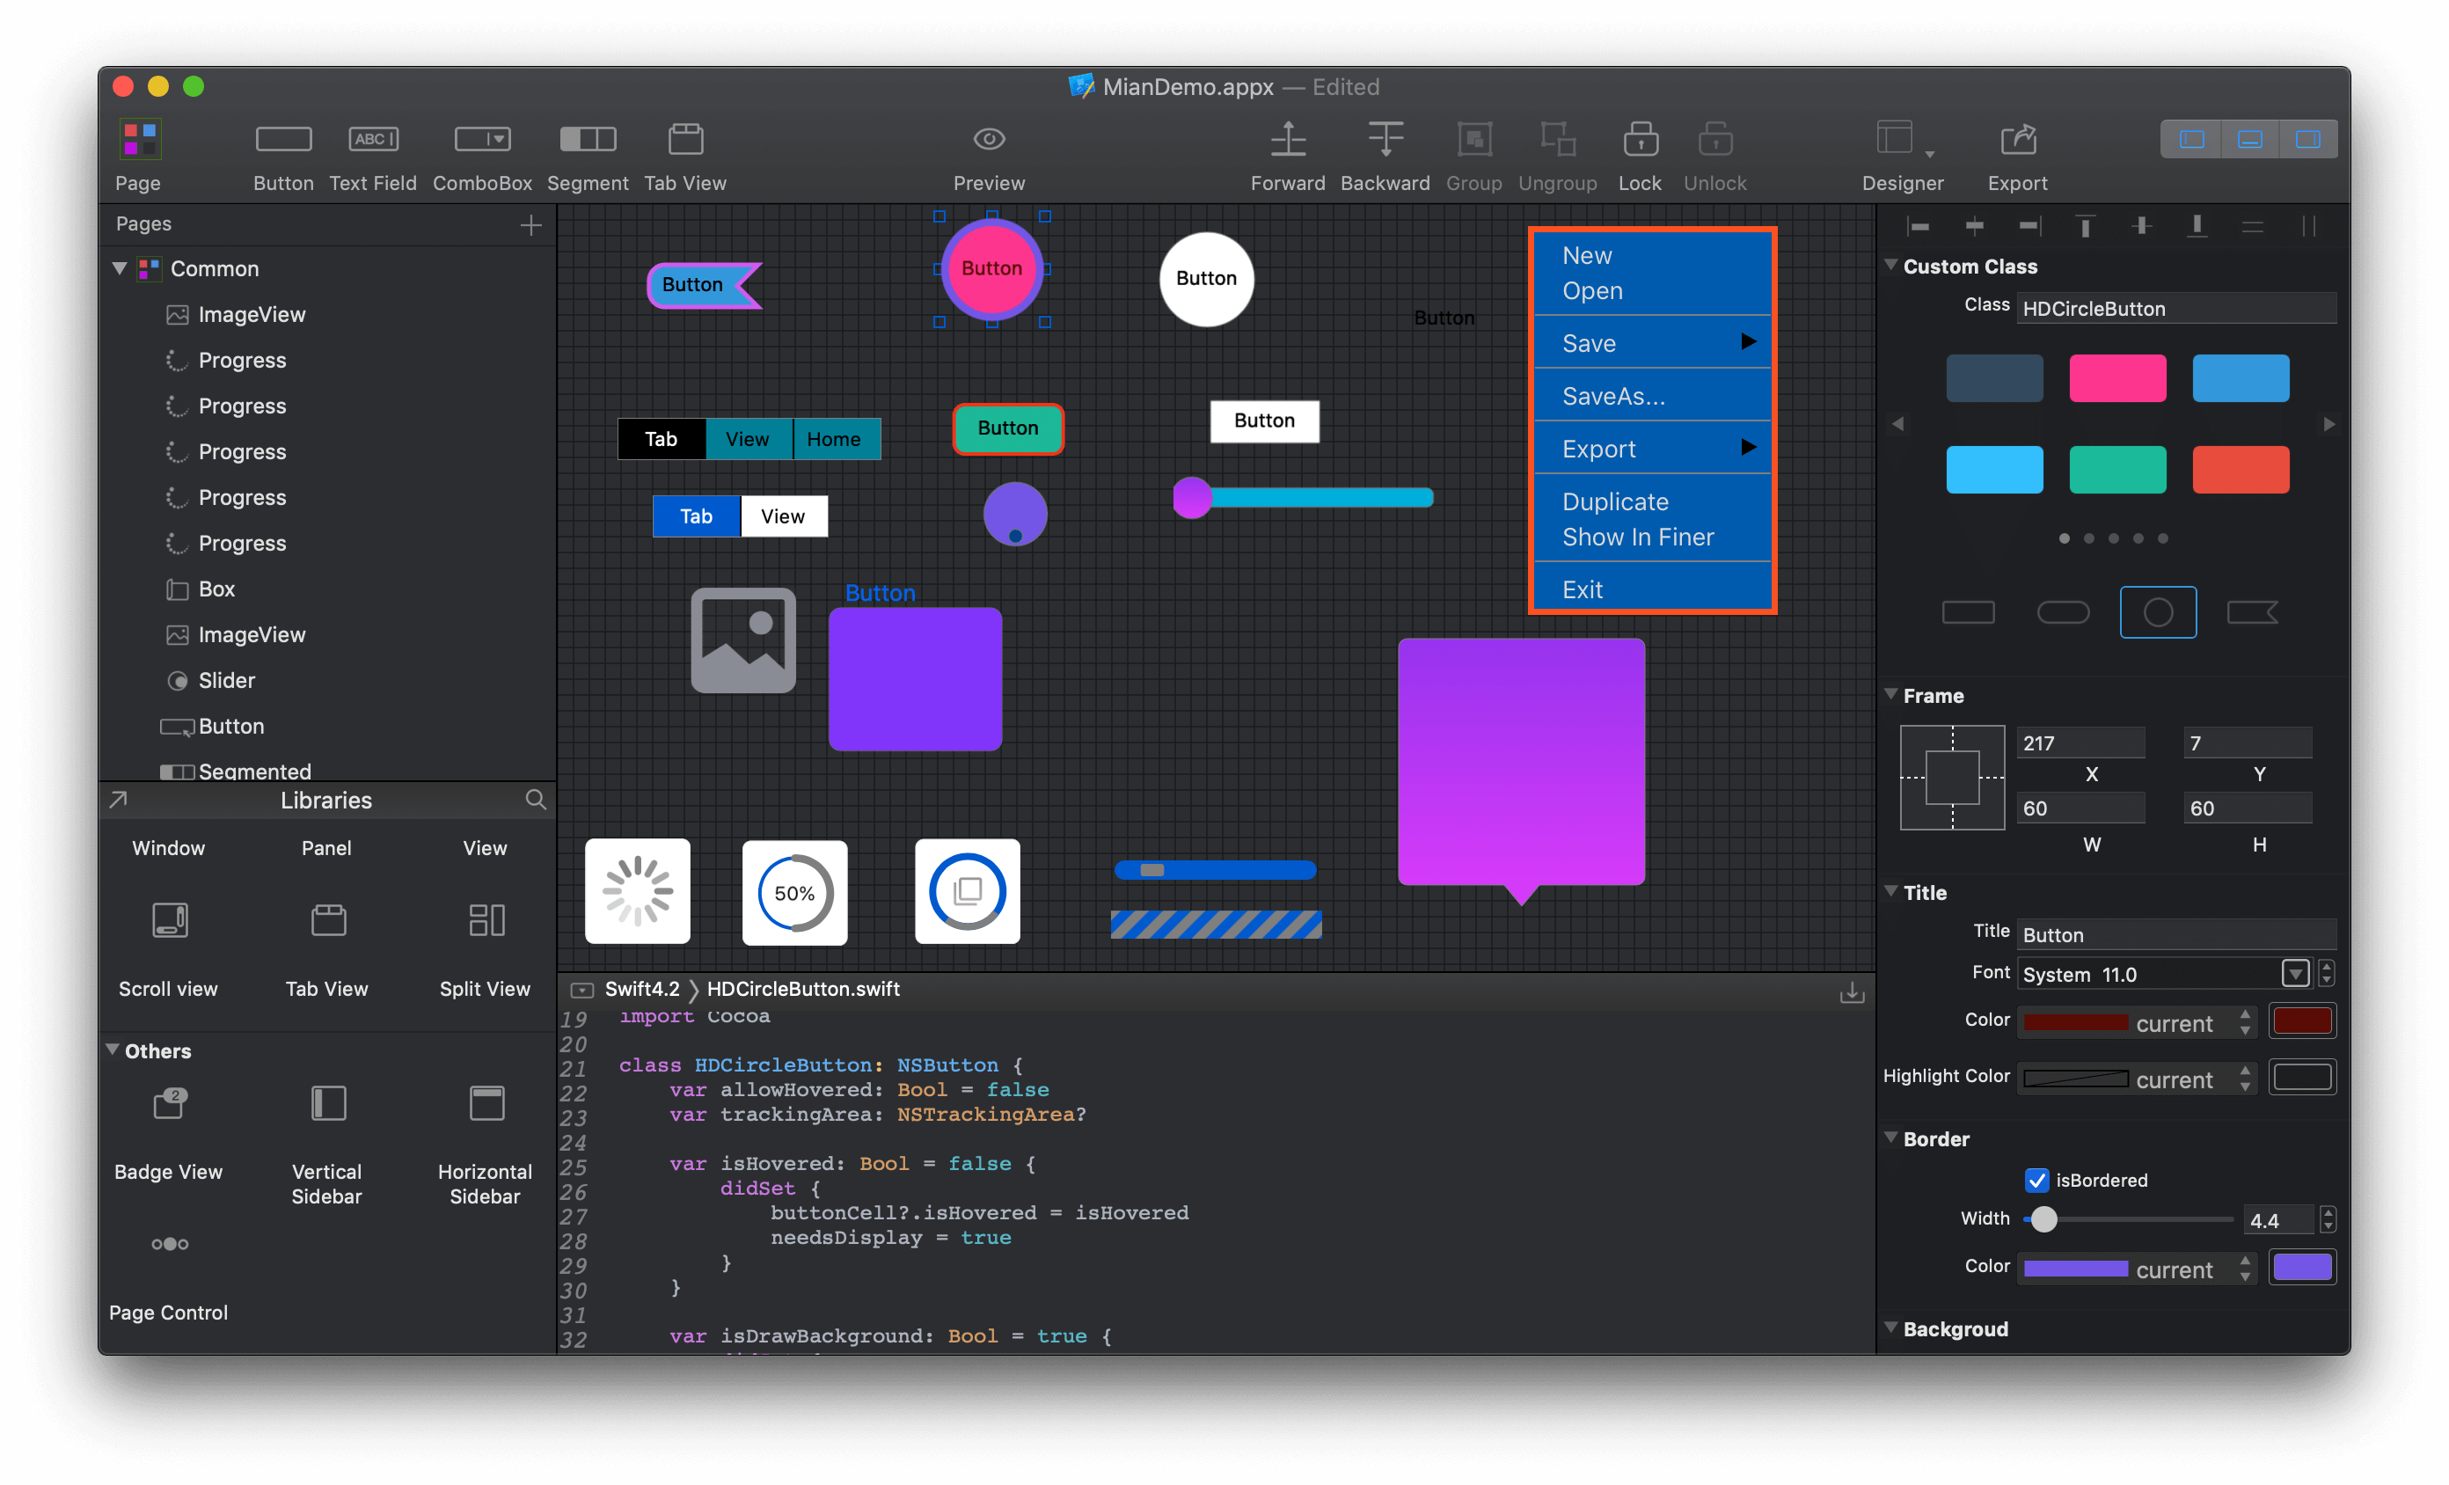Open the Save submenu
This screenshot has width=2449, height=1485.
[1654, 343]
